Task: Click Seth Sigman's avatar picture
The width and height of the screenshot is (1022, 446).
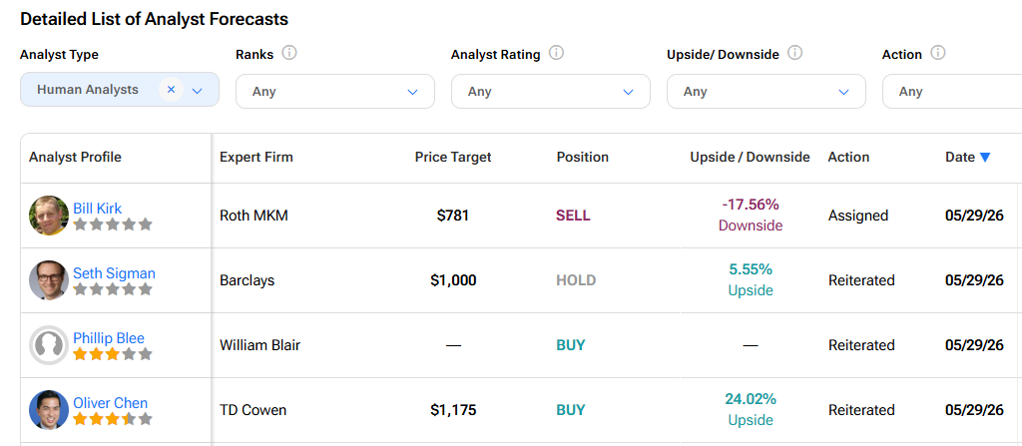Action: tap(49, 280)
